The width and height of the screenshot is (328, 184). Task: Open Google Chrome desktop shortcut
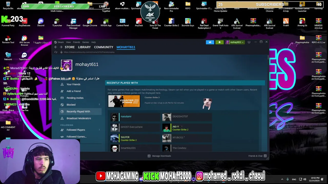pyautogui.click(x=90, y=22)
